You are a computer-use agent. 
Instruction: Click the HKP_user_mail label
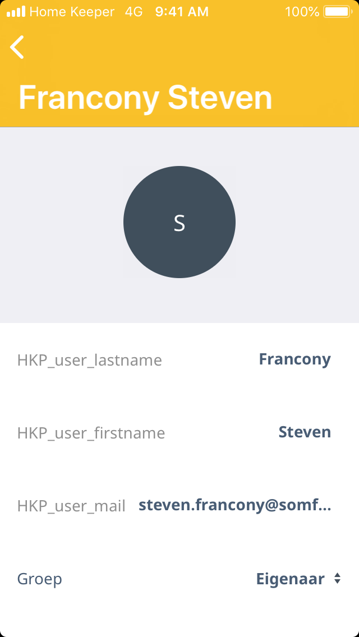[x=71, y=506]
